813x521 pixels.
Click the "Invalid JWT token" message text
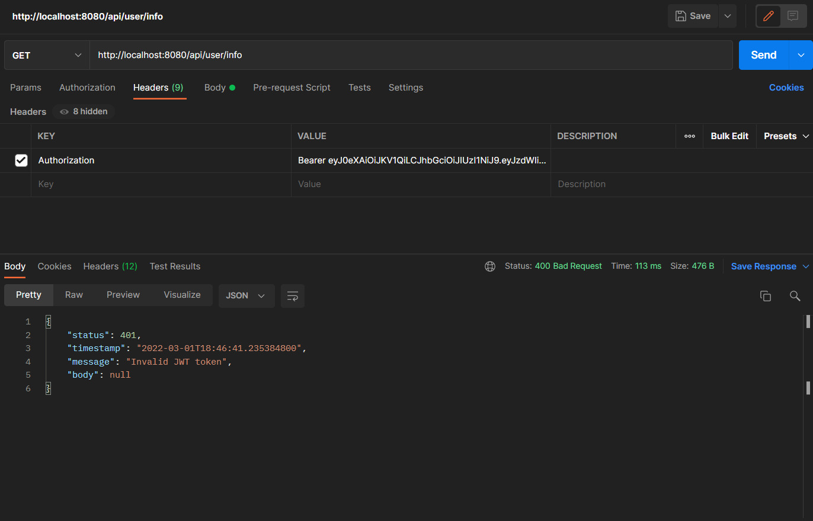click(x=177, y=362)
